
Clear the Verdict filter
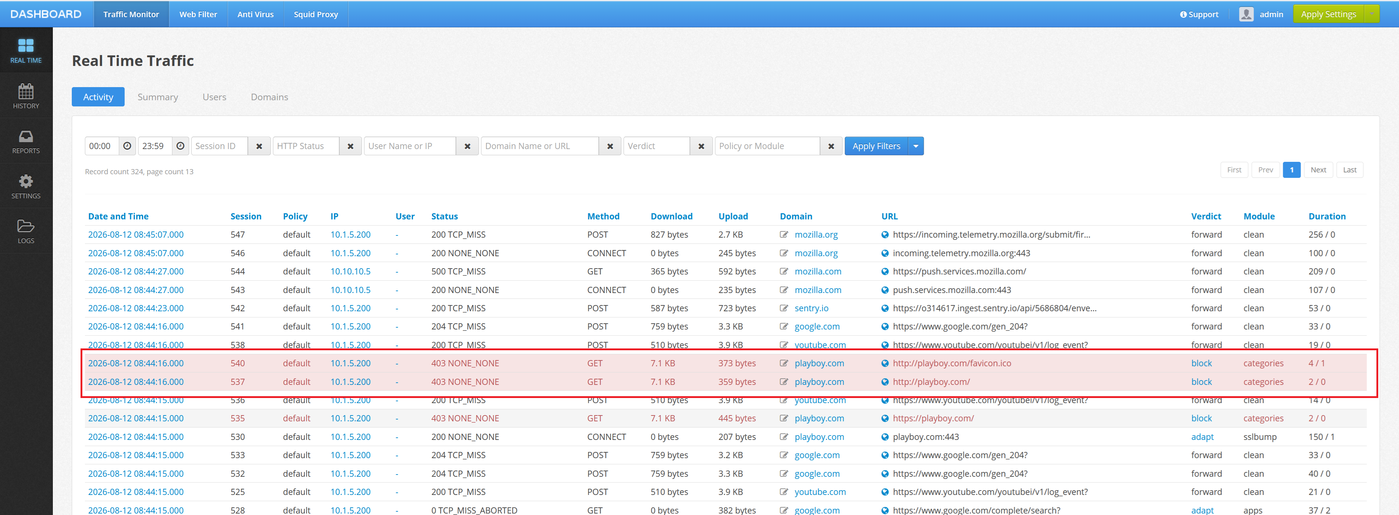point(701,146)
